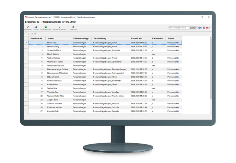Sort by Personal-Nr. column header
The width and height of the screenshot is (236, 163).
[x=37, y=39]
